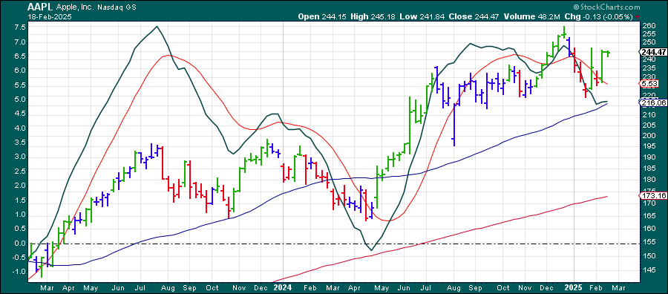The height and width of the screenshot is (294, 668).
Task: Click the 244.47 last price label
Action: (652, 52)
